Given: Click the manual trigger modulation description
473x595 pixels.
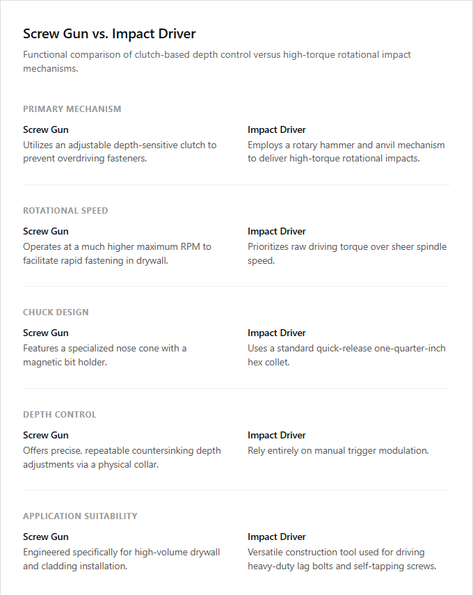Looking at the screenshot, I should point(338,451).
